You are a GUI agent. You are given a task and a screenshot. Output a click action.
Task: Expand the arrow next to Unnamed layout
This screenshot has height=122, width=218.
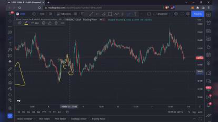point(170,14)
